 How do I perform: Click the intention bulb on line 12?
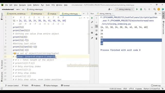(x=15, y=53)
